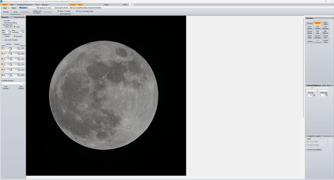Click the Layer 1 Denoise value field
334x180 pixels.
[x=8, y=48]
